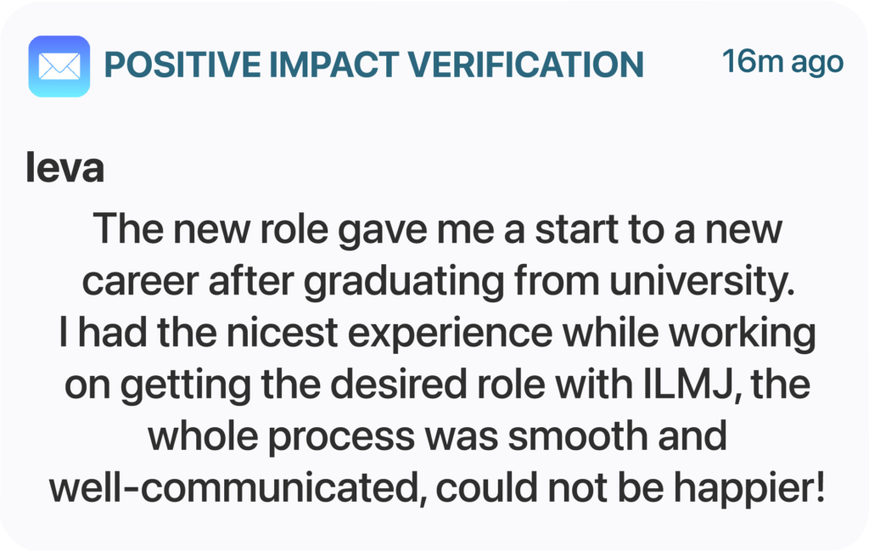Click the blue Mail envelope icon
The width and height of the screenshot is (869, 551).
pos(59,66)
